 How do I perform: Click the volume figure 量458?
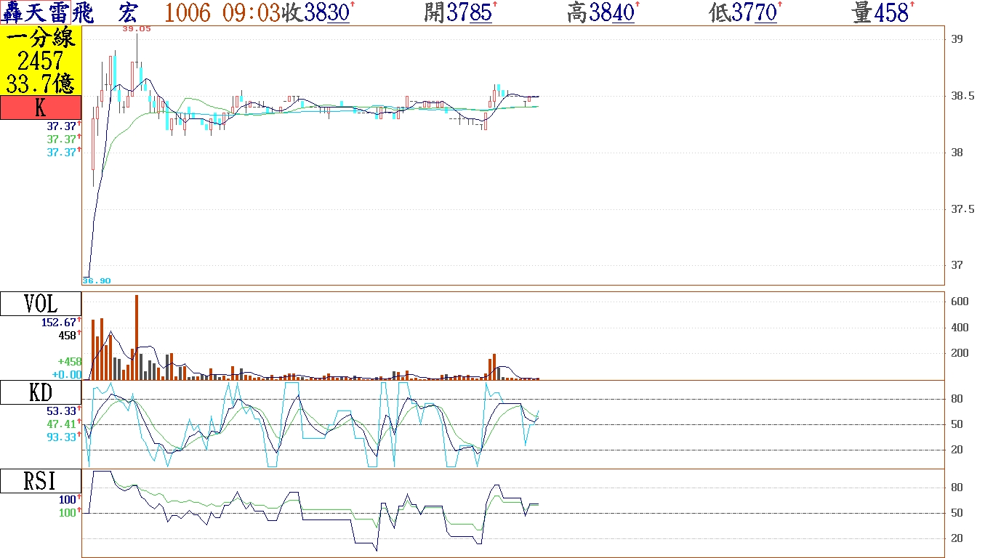882,12
